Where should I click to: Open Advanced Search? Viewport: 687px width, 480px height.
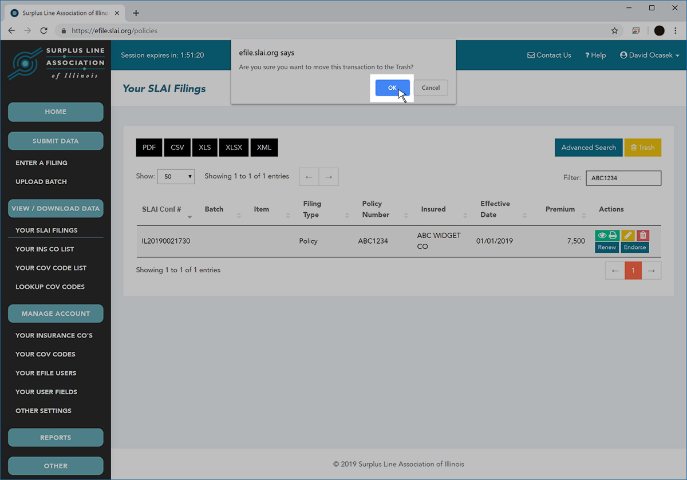click(589, 147)
